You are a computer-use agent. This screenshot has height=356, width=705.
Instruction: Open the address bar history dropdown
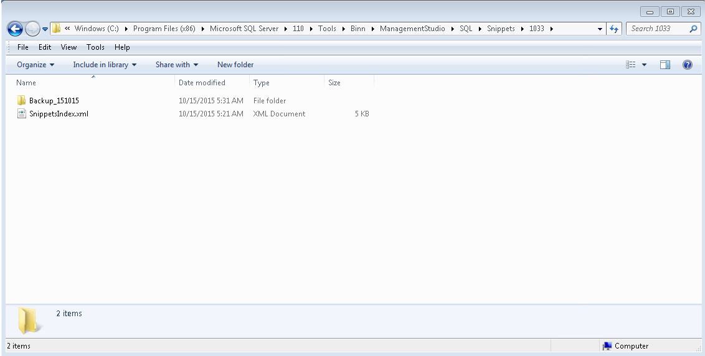(600, 29)
